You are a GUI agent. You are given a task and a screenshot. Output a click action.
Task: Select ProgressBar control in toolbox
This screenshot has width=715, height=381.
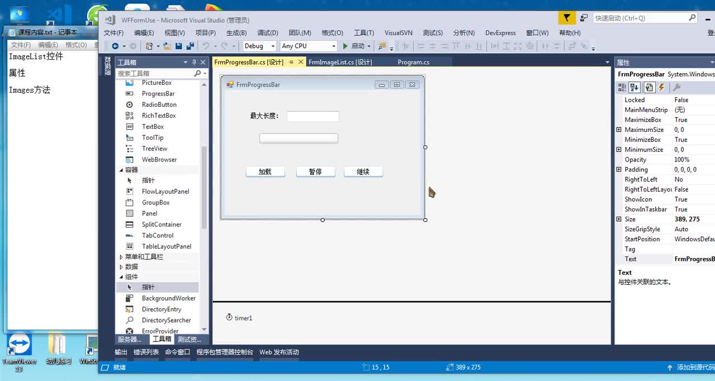click(x=157, y=93)
